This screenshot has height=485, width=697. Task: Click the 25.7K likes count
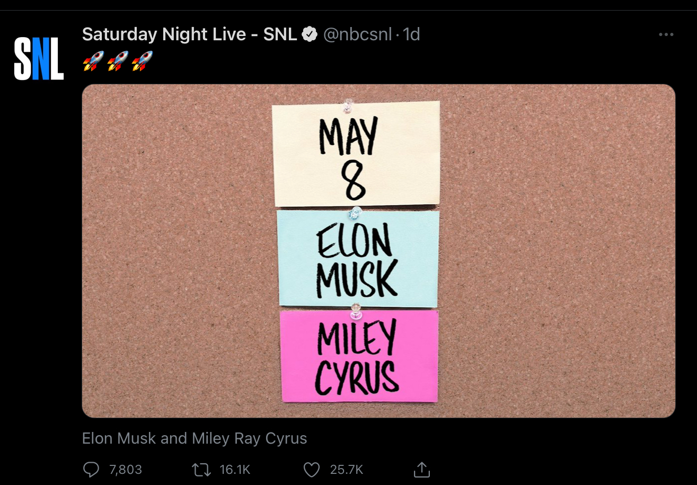point(347,470)
